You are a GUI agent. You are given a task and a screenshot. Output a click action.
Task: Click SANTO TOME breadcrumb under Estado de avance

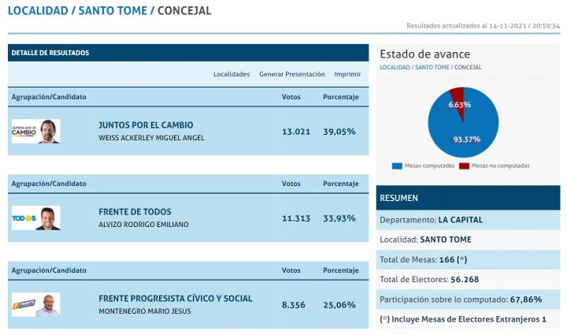tap(432, 67)
